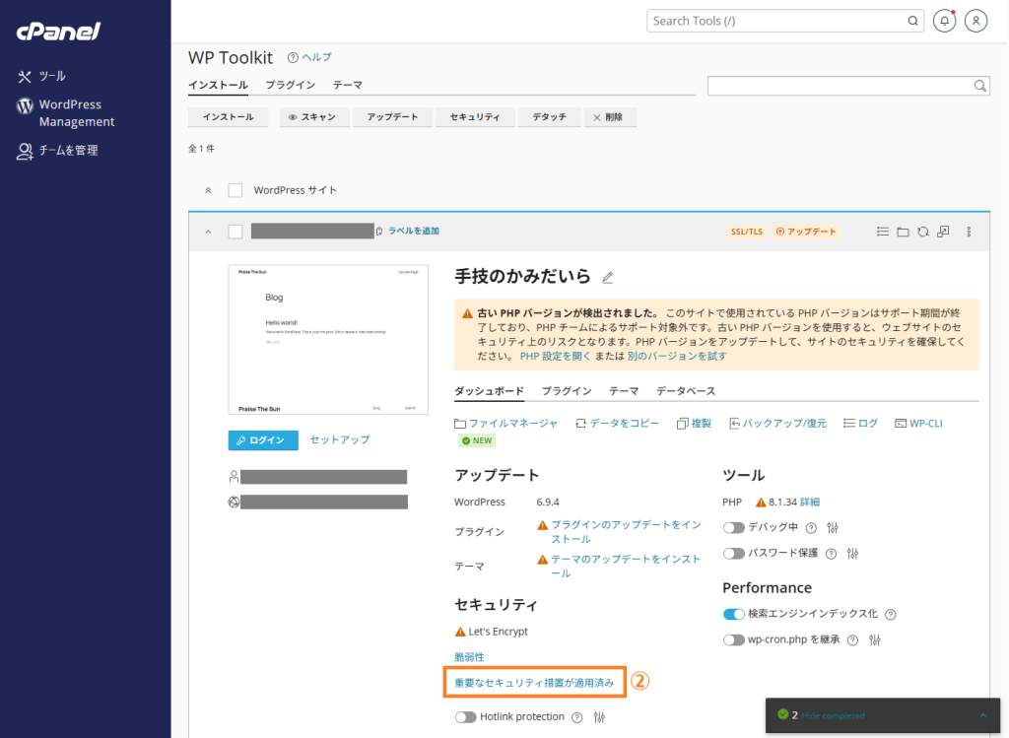Open the データベース tab
Image resolution: width=1009 pixels, height=738 pixels.
coord(685,391)
